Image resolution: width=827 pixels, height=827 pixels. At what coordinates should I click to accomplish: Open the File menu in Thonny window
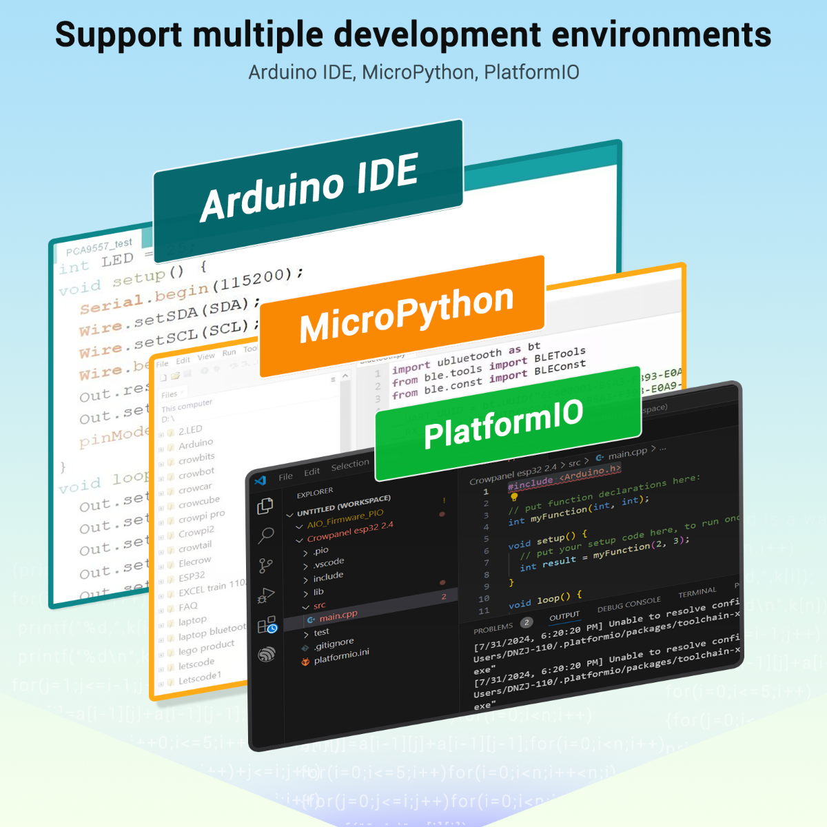pyautogui.click(x=162, y=364)
